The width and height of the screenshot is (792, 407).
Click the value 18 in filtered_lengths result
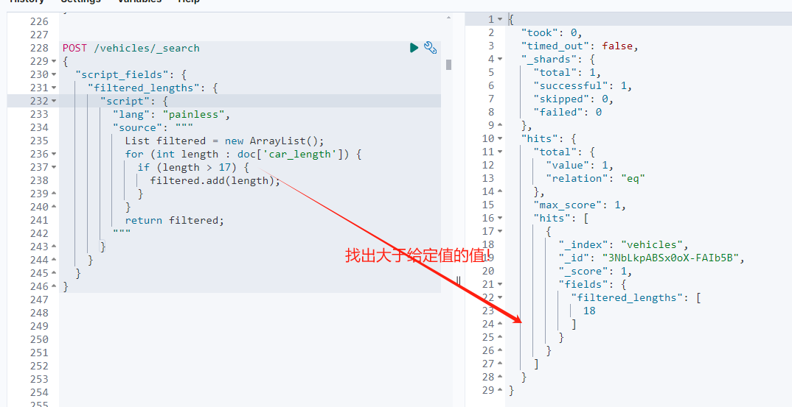pyautogui.click(x=589, y=311)
